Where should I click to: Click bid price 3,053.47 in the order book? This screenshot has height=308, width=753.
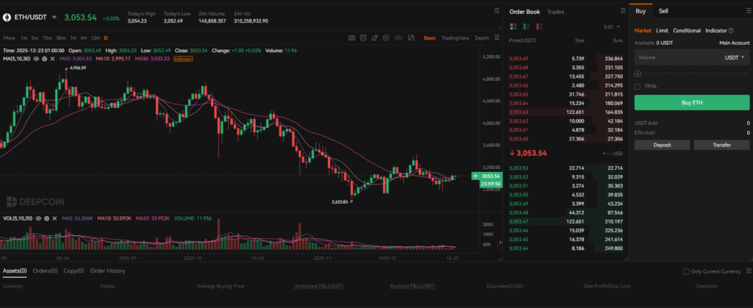click(518, 222)
